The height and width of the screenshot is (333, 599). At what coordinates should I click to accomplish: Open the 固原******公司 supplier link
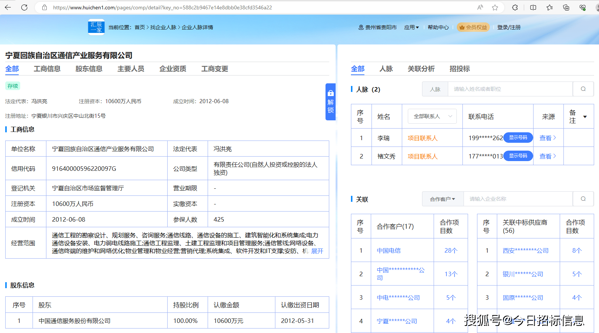(x=523, y=297)
